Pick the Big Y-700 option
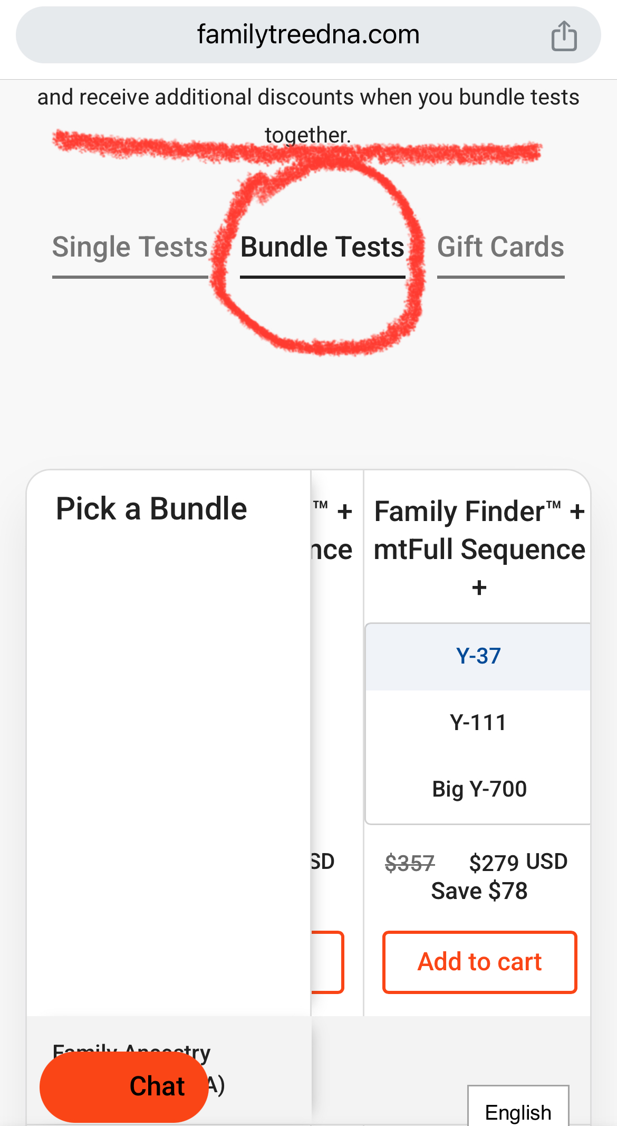Screen dimensions: 617x1126 pos(479,789)
